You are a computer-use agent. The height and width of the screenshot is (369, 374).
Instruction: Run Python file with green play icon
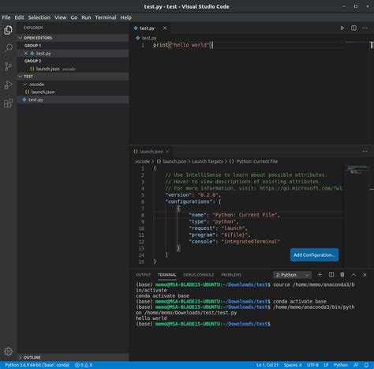[x=342, y=28]
